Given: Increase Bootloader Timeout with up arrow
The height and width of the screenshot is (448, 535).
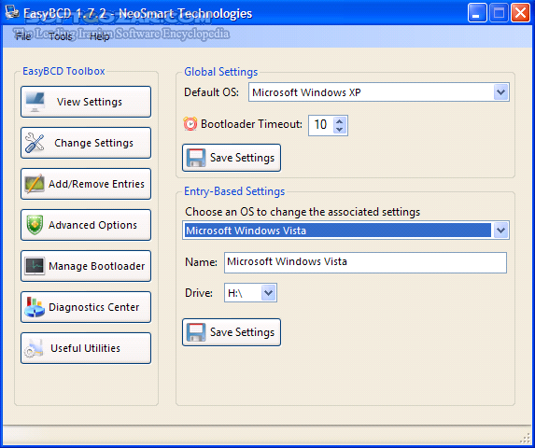Looking at the screenshot, I should [339, 121].
